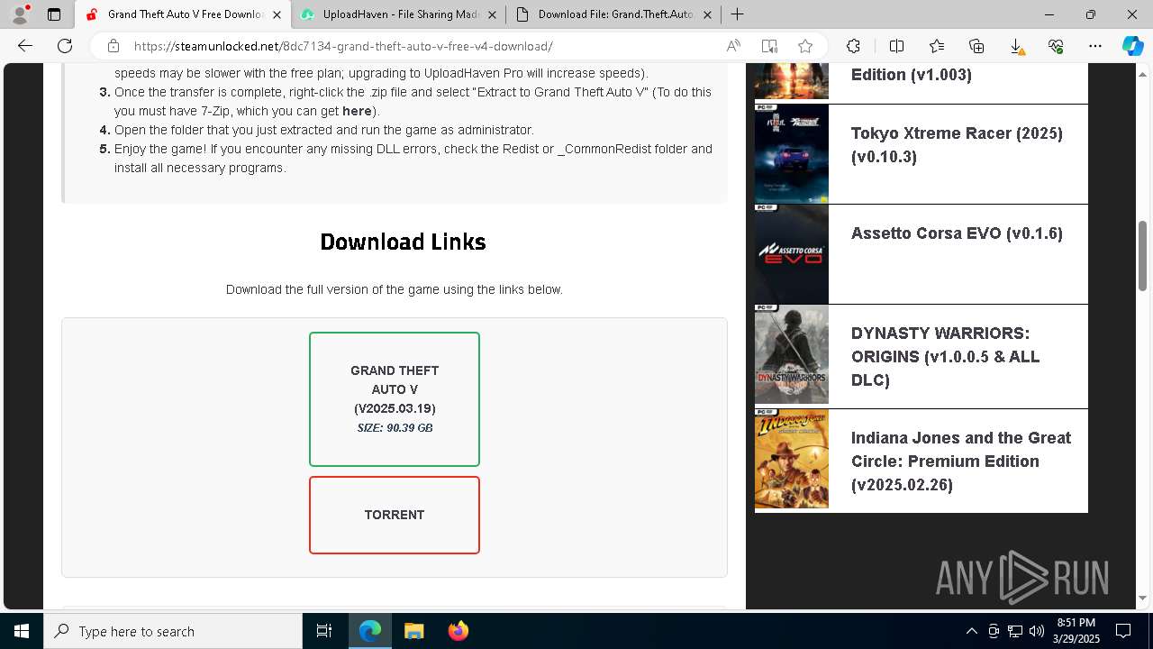Grab the page vertical scrollbar thumb

click(1143, 256)
